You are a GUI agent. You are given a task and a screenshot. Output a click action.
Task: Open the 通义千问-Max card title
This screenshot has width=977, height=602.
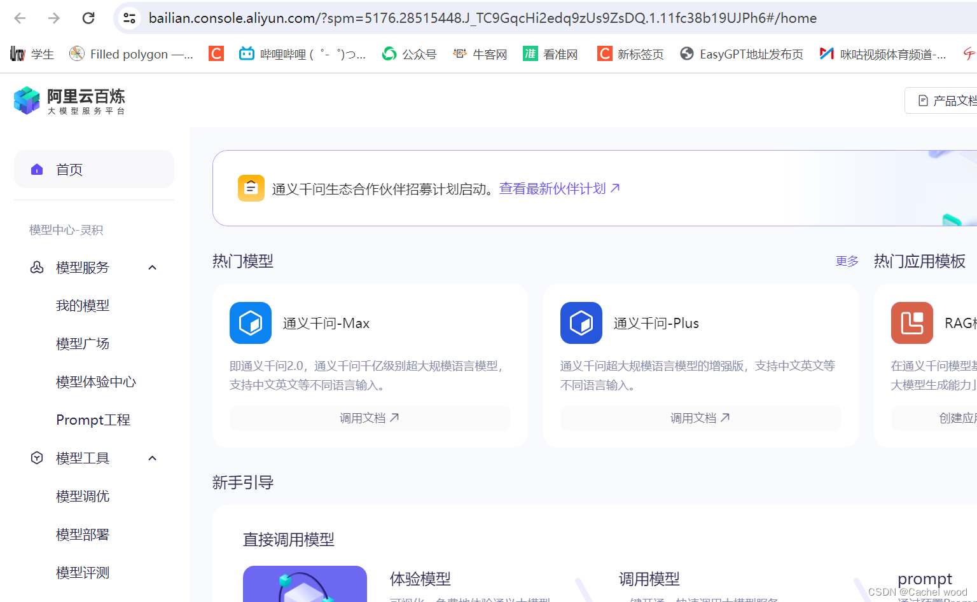326,324
